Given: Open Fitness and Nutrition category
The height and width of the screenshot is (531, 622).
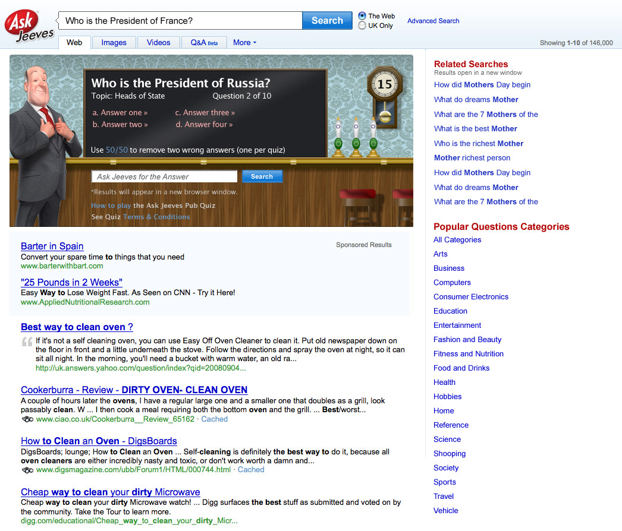Looking at the screenshot, I should (x=468, y=354).
